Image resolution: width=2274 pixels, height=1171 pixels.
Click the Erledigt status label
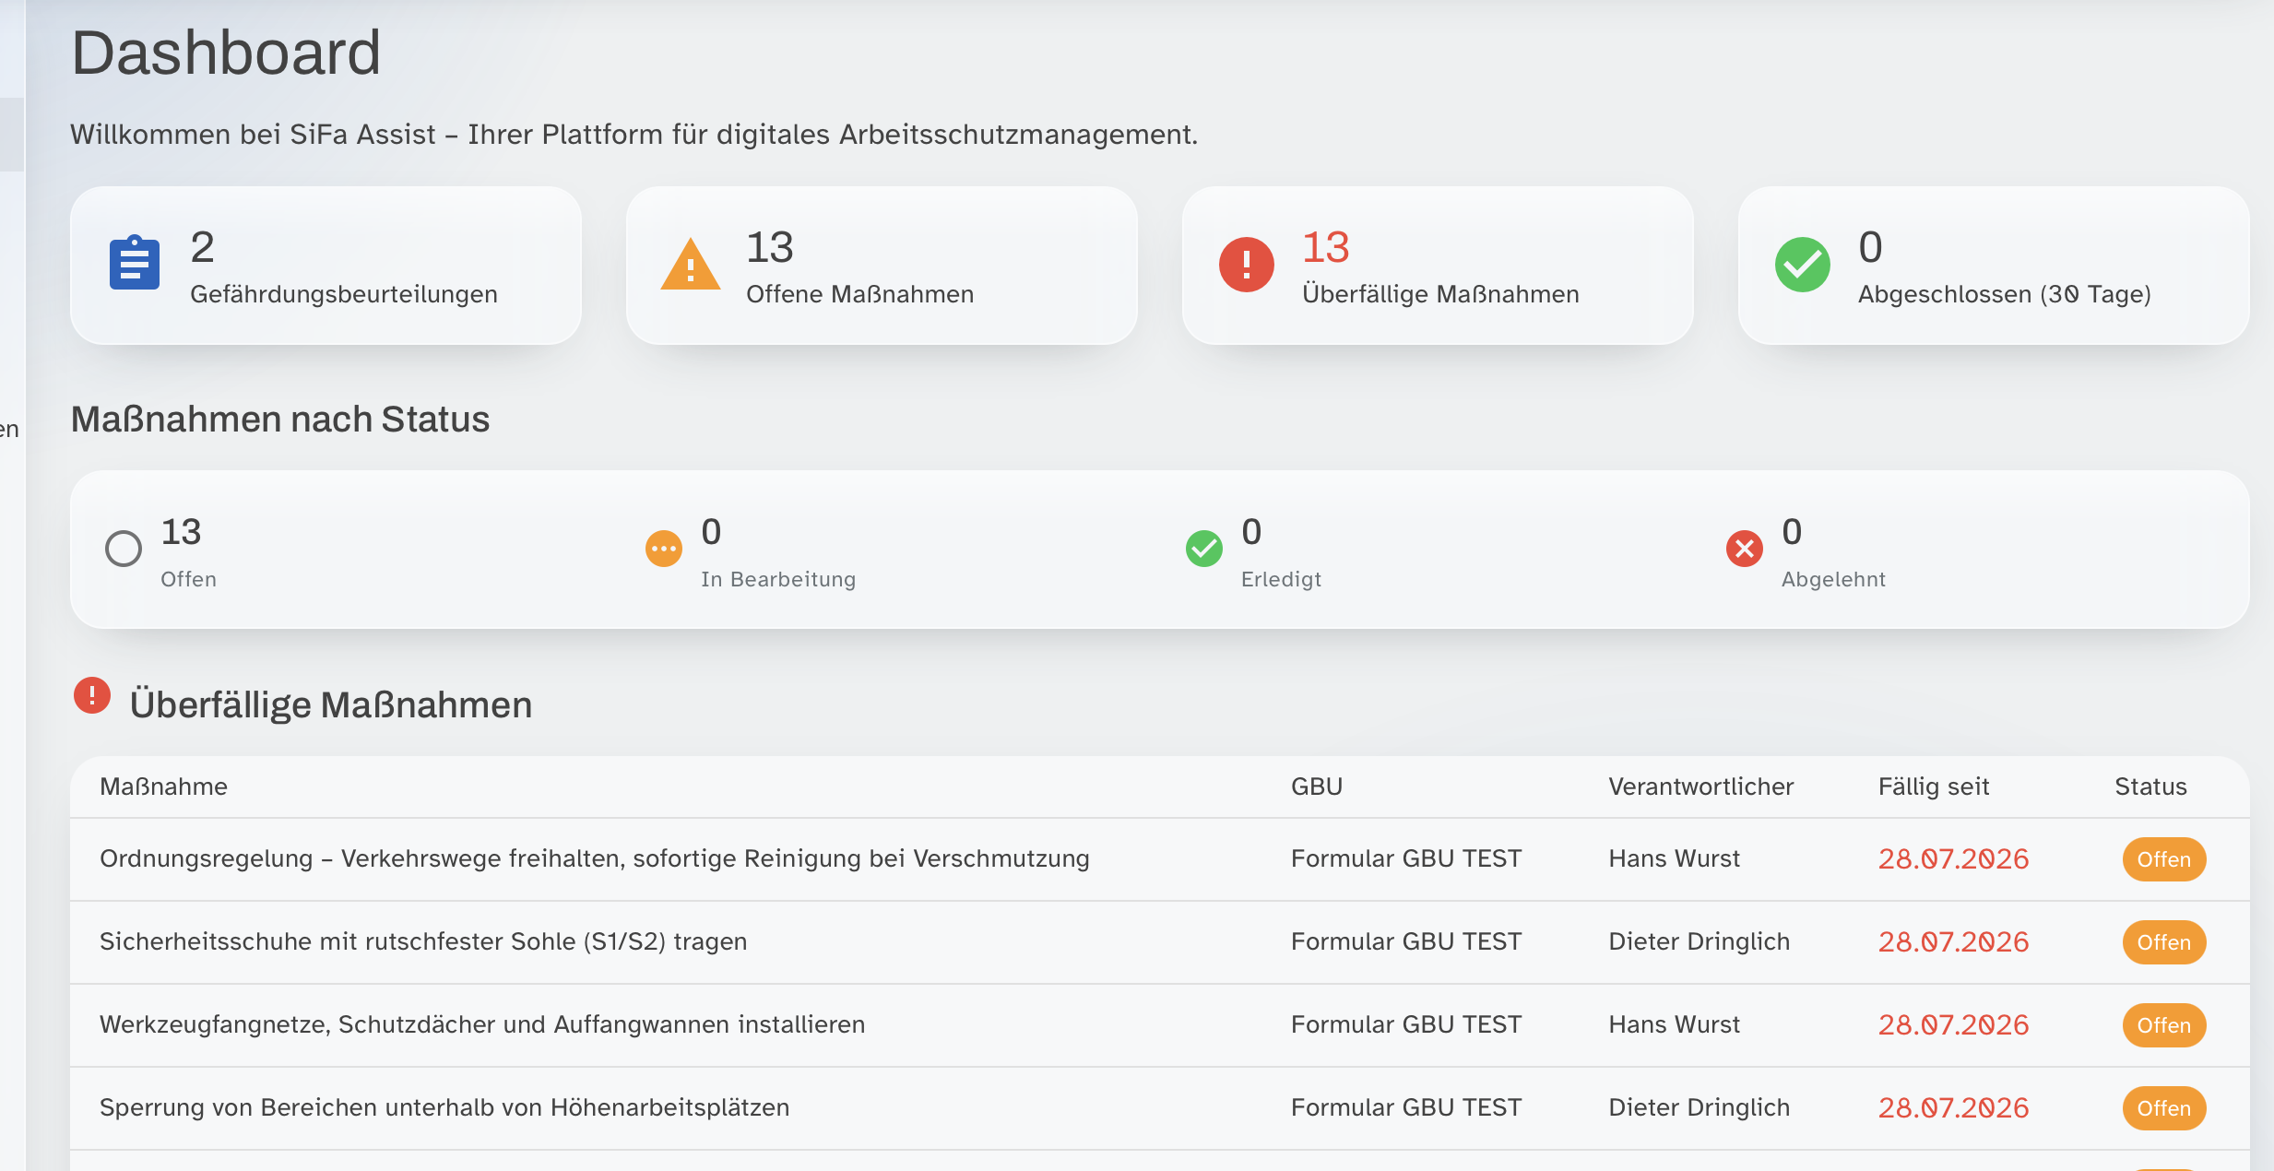tap(1281, 579)
